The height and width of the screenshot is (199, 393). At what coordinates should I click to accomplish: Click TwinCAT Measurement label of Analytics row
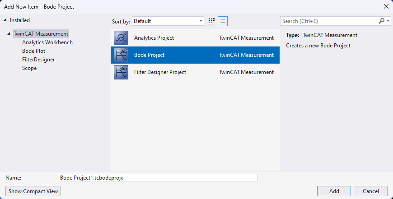tap(246, 38)
